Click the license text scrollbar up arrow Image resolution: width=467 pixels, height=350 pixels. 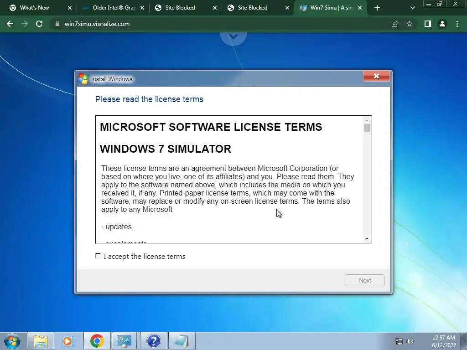click(367, 120)
